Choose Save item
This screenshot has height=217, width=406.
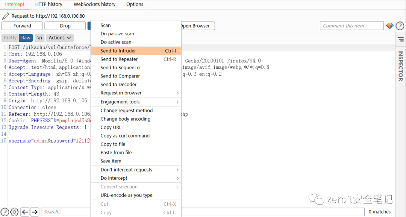click(x=136, y=161)
